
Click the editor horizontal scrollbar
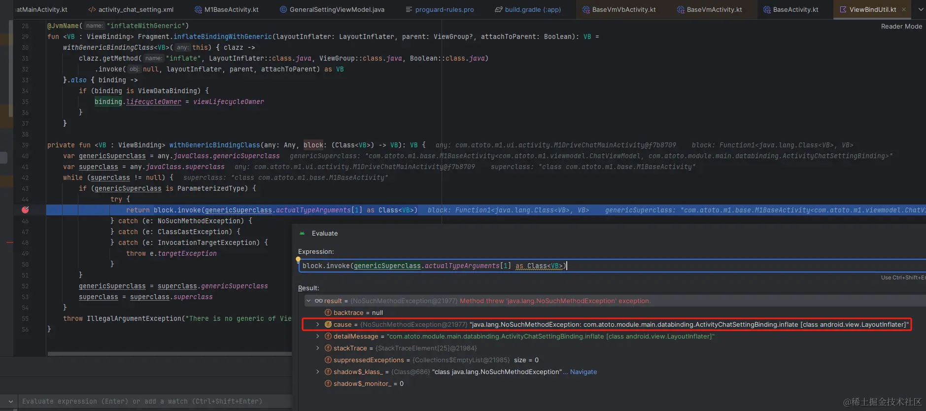click(170, 354)
